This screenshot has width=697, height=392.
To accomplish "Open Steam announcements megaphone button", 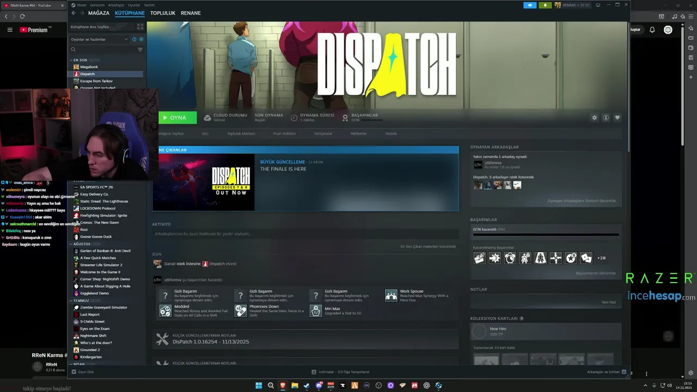I will click(x=530, y=5).
